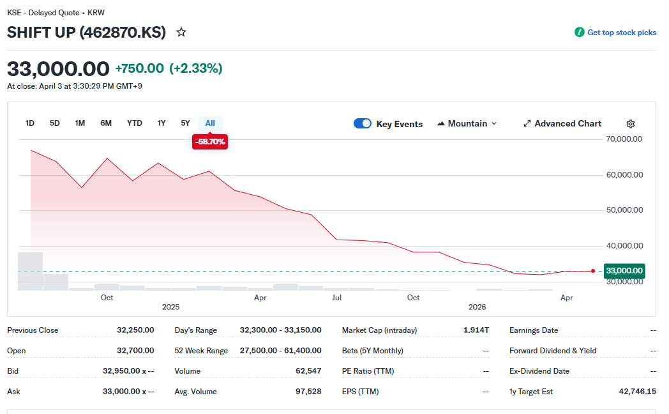
Task: Open chart settings gear icon
Action: pos(631,124)
